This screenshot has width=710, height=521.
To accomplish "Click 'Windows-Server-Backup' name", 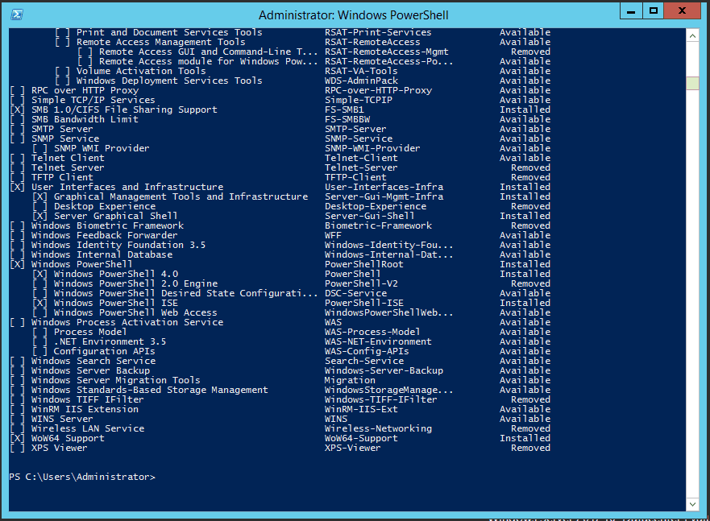I will 384,371.
